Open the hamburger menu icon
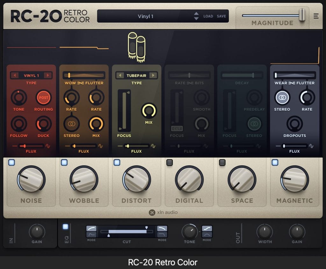The image size is (326, 269). coord(316,16)
